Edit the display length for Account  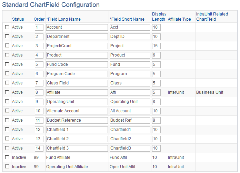coord(156,27)
